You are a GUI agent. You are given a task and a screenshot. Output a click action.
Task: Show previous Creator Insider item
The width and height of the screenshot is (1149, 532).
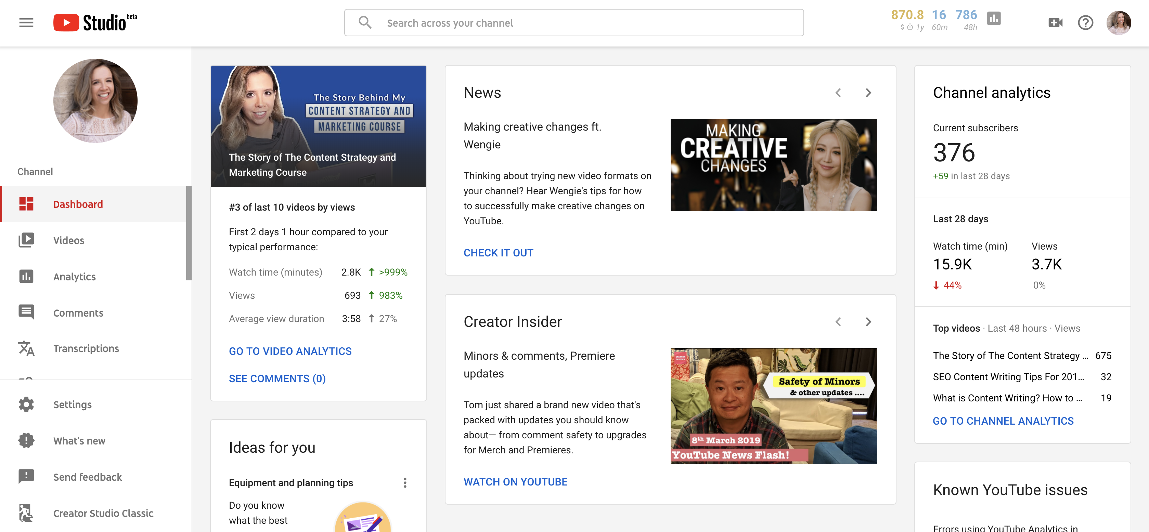tap(838, 322)
